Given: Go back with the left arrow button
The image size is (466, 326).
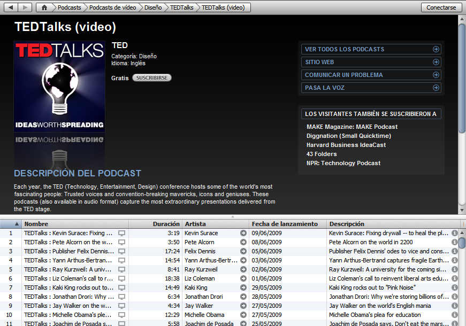Looking at the screenshot, I should click(11, 7).
